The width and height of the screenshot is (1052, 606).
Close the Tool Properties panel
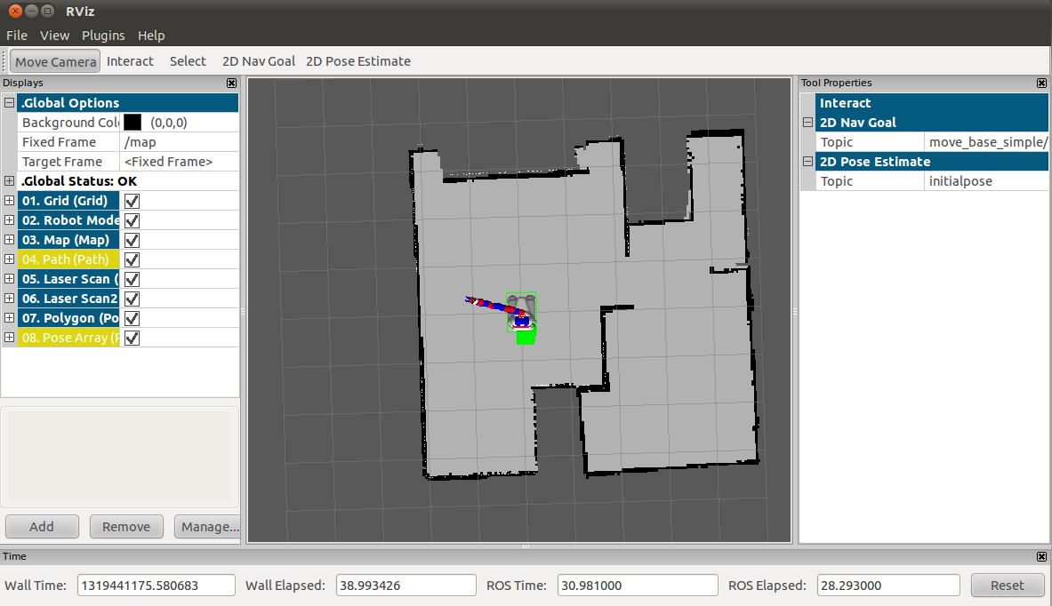tap(1042, 83)
